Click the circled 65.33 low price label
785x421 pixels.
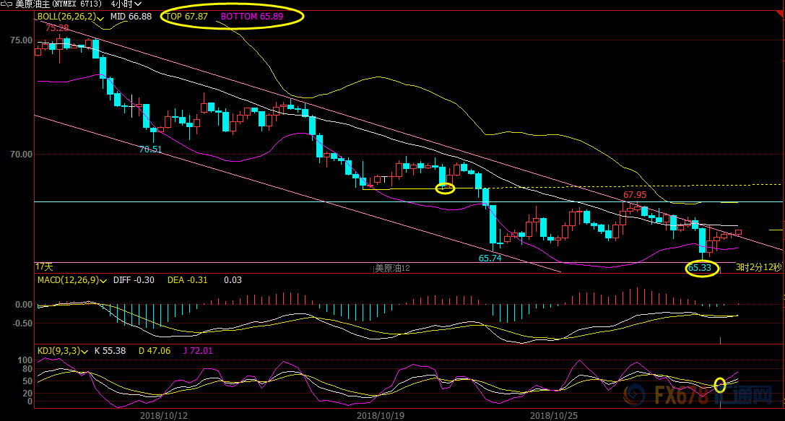tap(701, 268)
